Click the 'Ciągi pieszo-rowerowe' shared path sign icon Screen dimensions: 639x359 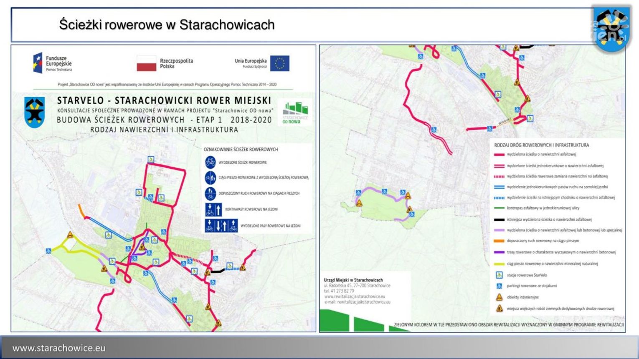210,178
